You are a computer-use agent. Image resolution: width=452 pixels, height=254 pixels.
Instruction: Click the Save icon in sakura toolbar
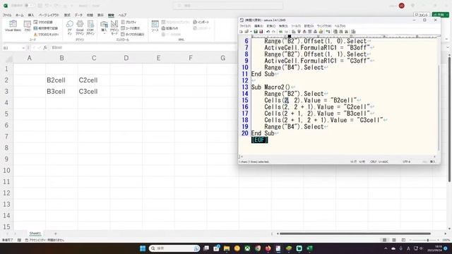[256, 32]
